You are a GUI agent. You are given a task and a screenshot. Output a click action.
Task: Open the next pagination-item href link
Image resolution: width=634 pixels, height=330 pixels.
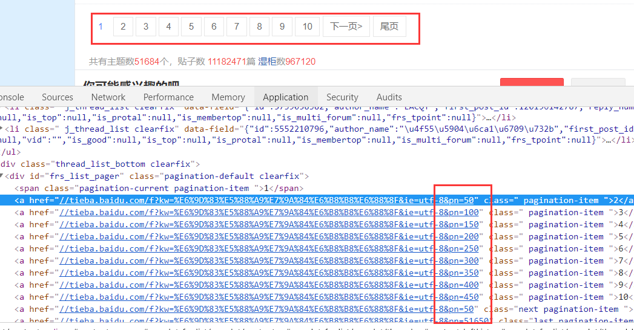[266, 309]
